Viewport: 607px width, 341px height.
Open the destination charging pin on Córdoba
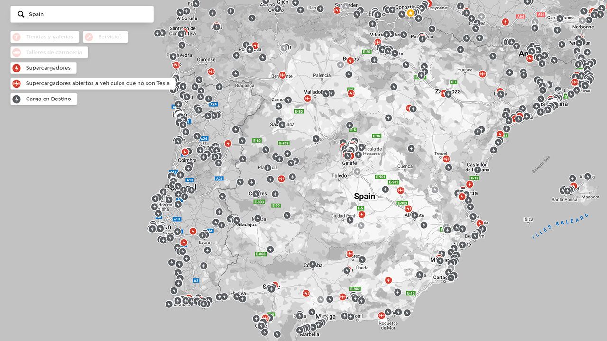pyautogui.click(x=312, y=264)
